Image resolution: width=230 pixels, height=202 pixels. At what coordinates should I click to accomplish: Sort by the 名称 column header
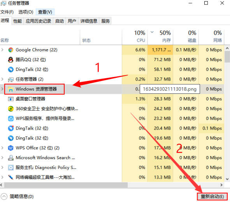[x=40, y=37]
